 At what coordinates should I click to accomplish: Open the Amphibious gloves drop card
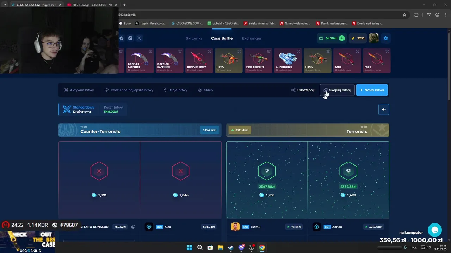(288, 61)
